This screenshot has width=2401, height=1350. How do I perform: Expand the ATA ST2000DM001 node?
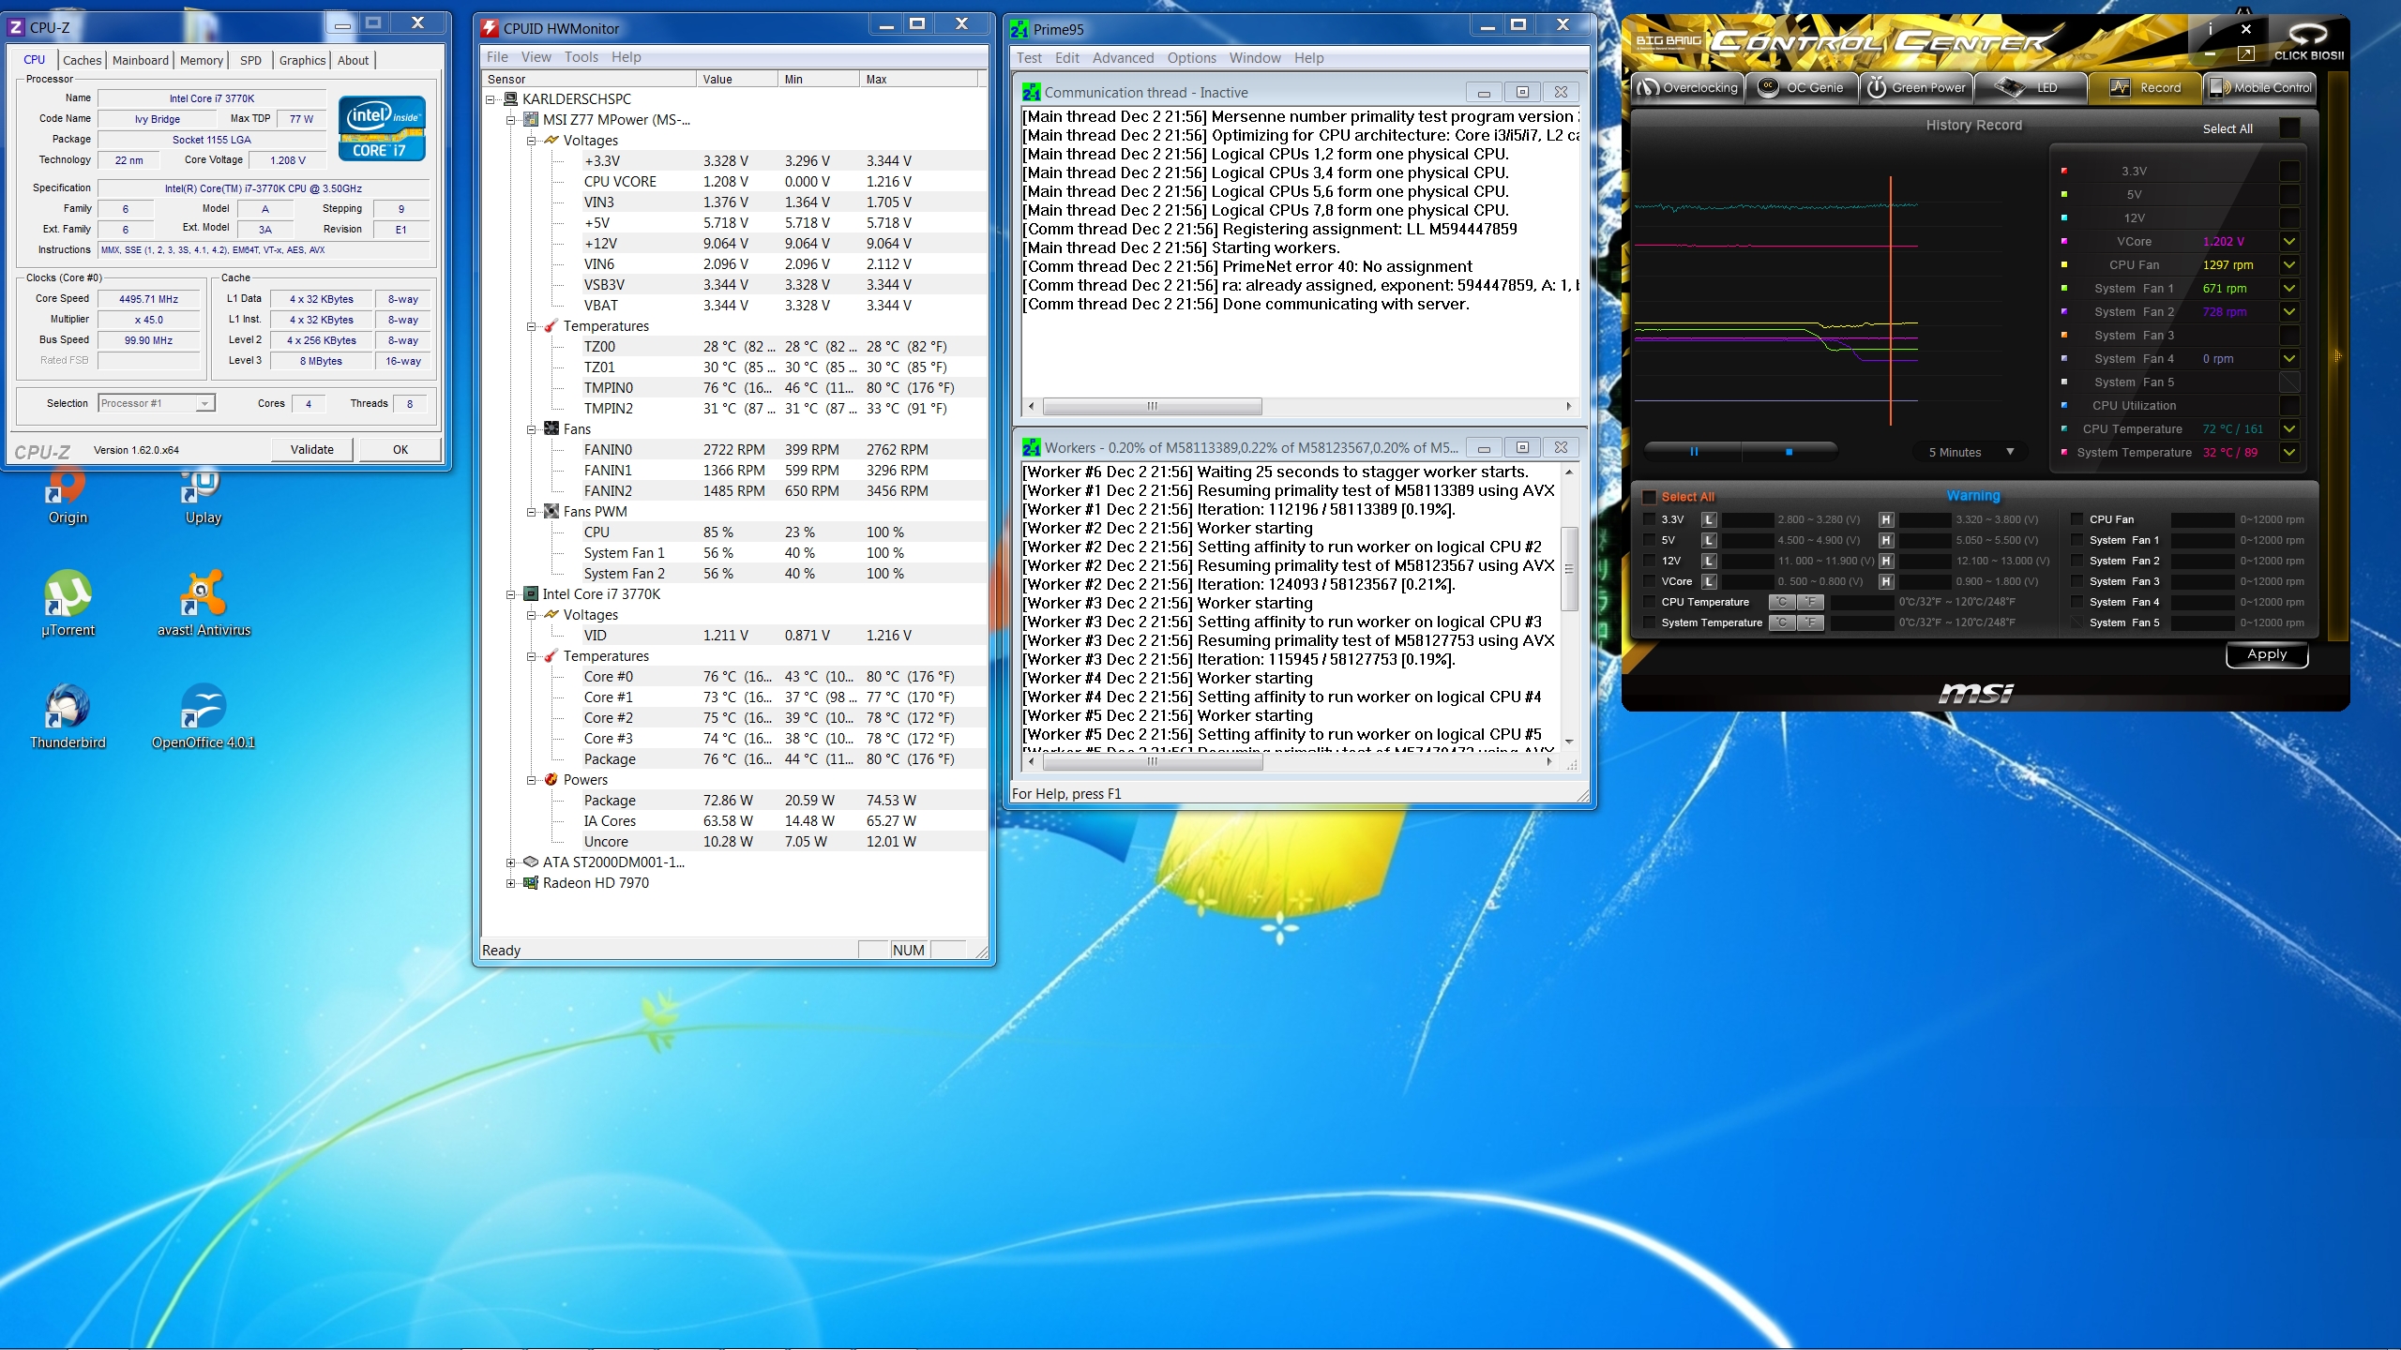[510, 862]
